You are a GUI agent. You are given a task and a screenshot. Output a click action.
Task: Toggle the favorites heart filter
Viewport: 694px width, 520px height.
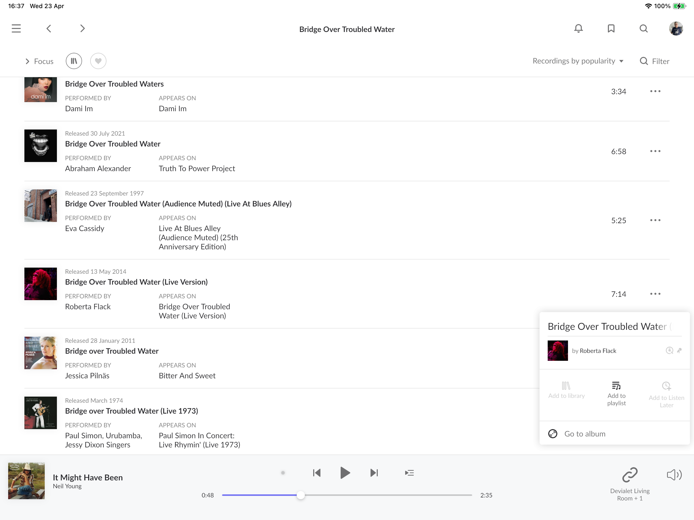[98, 61]
